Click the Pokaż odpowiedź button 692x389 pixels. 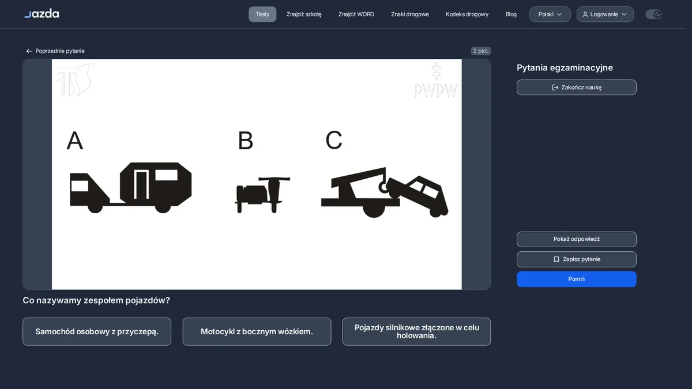pyautogui.click(x=577, y=239)
